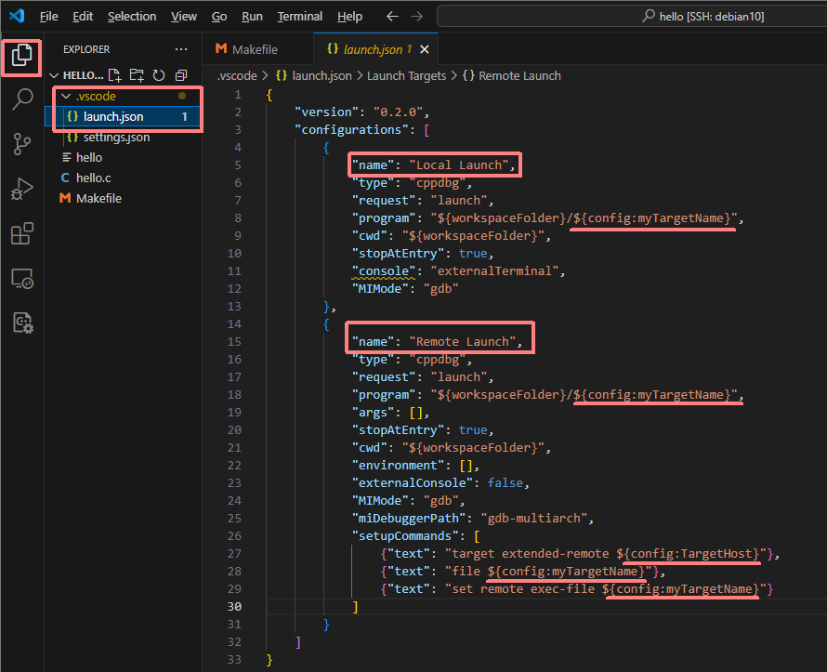Open the Terminal menu
827x672 pixels.
[x=299, y=16]
